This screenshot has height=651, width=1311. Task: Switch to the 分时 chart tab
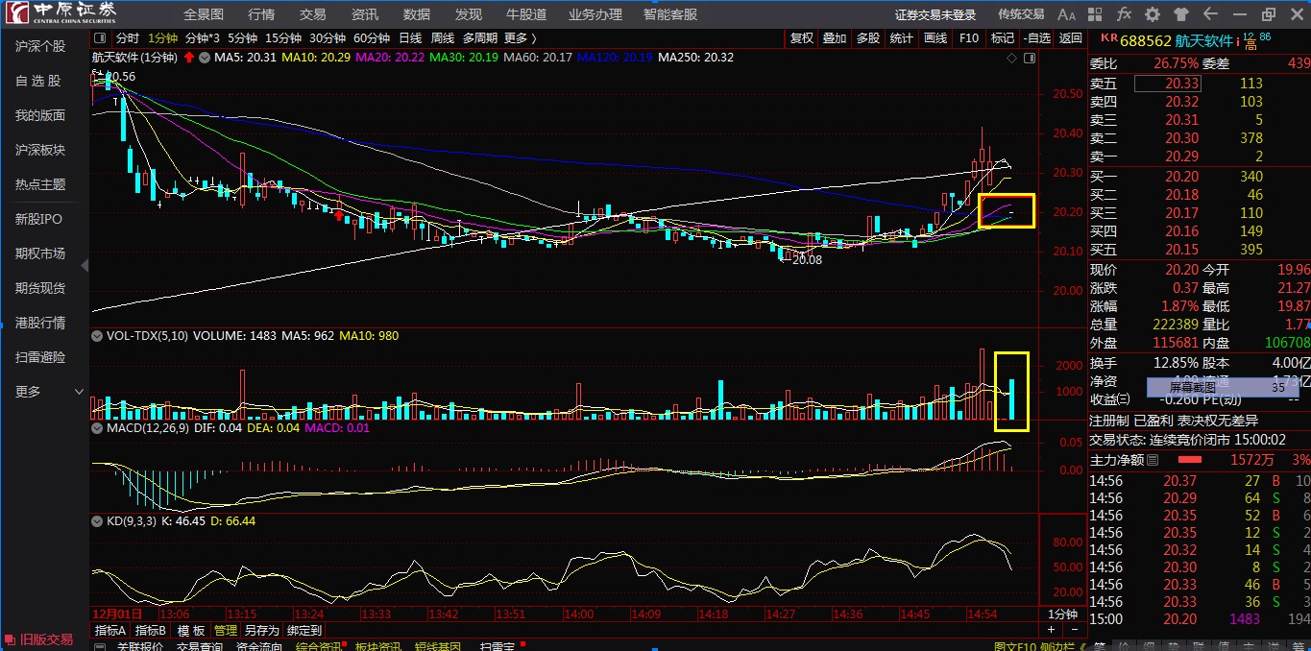click(128, 38)
